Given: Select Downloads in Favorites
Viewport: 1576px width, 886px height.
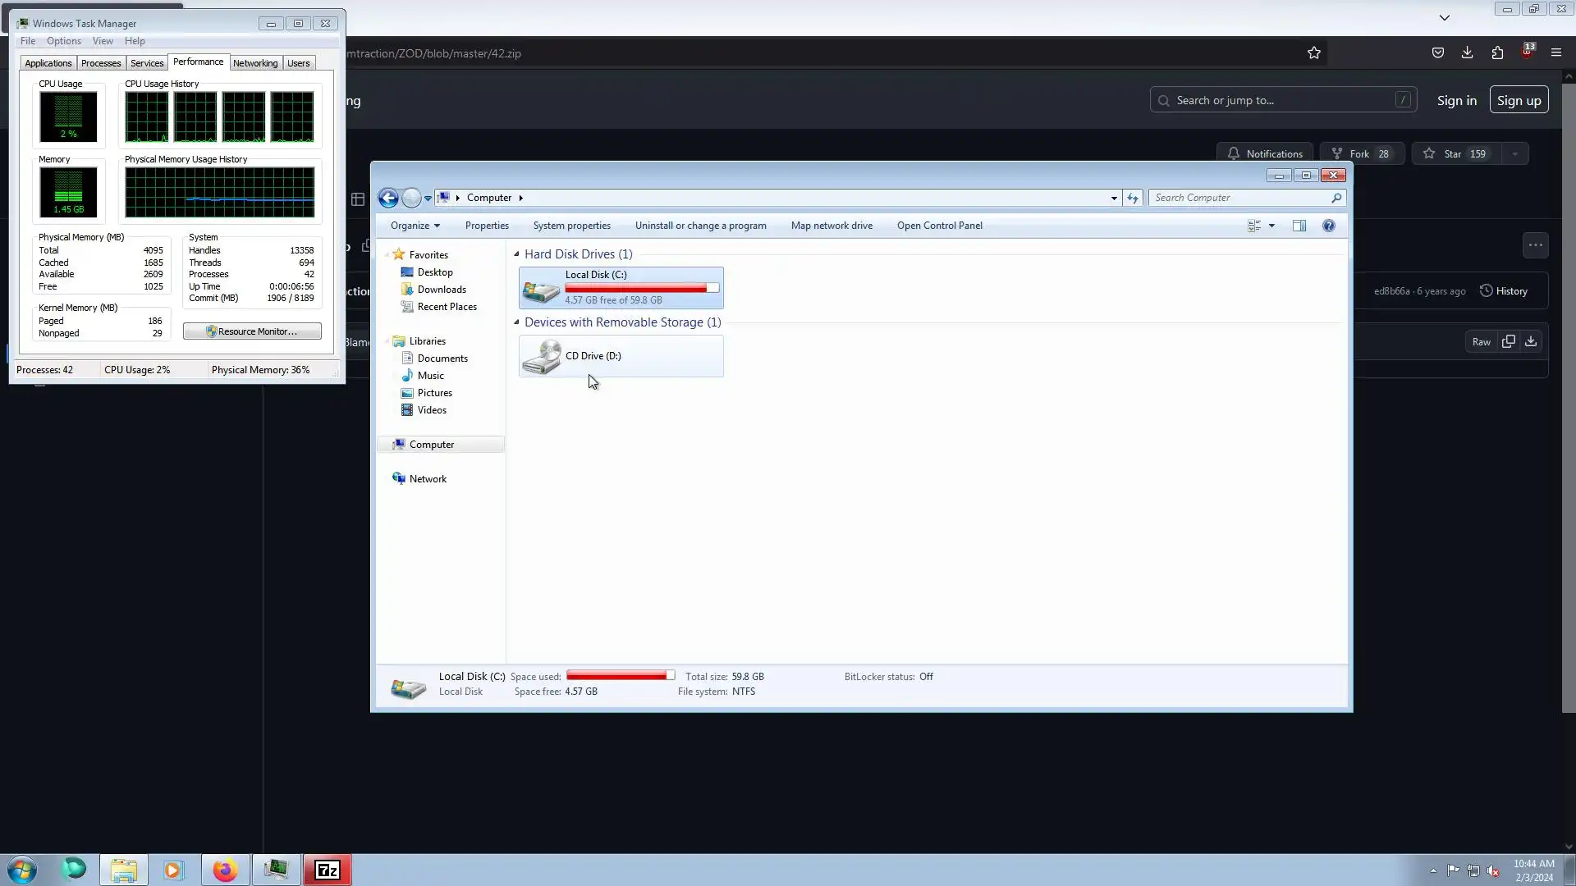Looking at the screenshot, I should [x=441, y=290].
